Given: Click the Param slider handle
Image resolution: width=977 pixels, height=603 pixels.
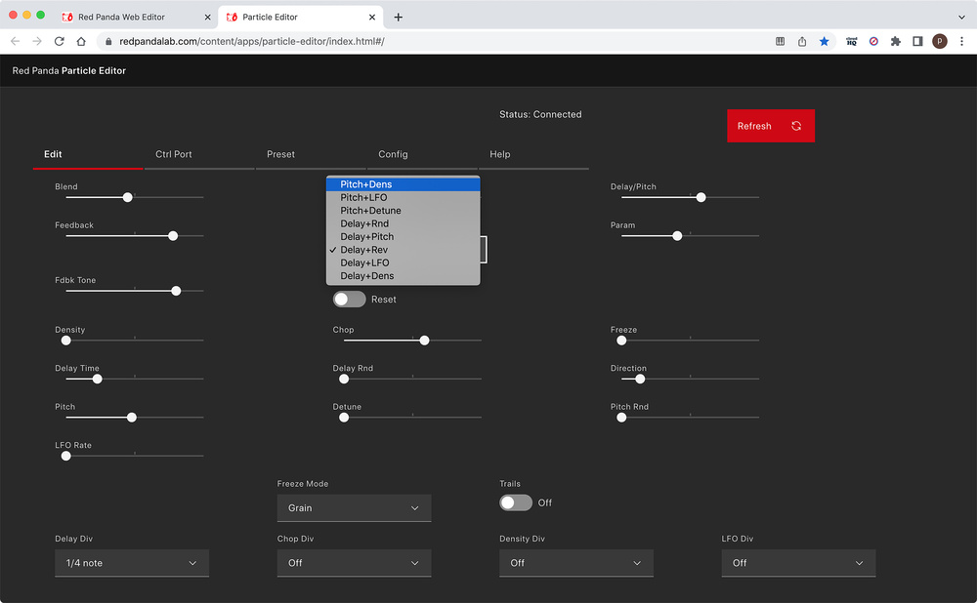Looking at the screenshot, I should click(677, 236).
